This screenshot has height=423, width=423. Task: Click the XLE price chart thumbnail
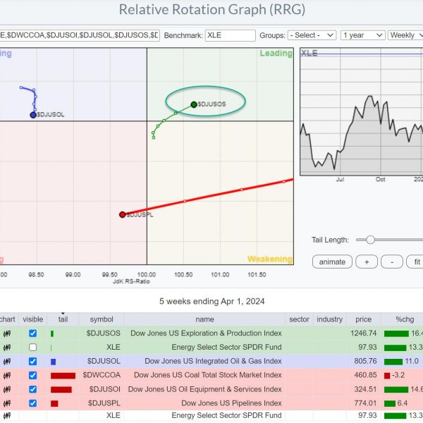361,111
